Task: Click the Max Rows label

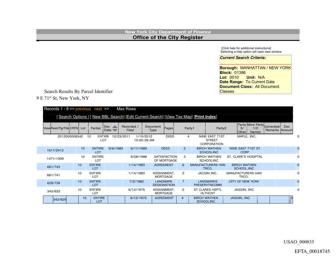Action: [x=126, y=109]
